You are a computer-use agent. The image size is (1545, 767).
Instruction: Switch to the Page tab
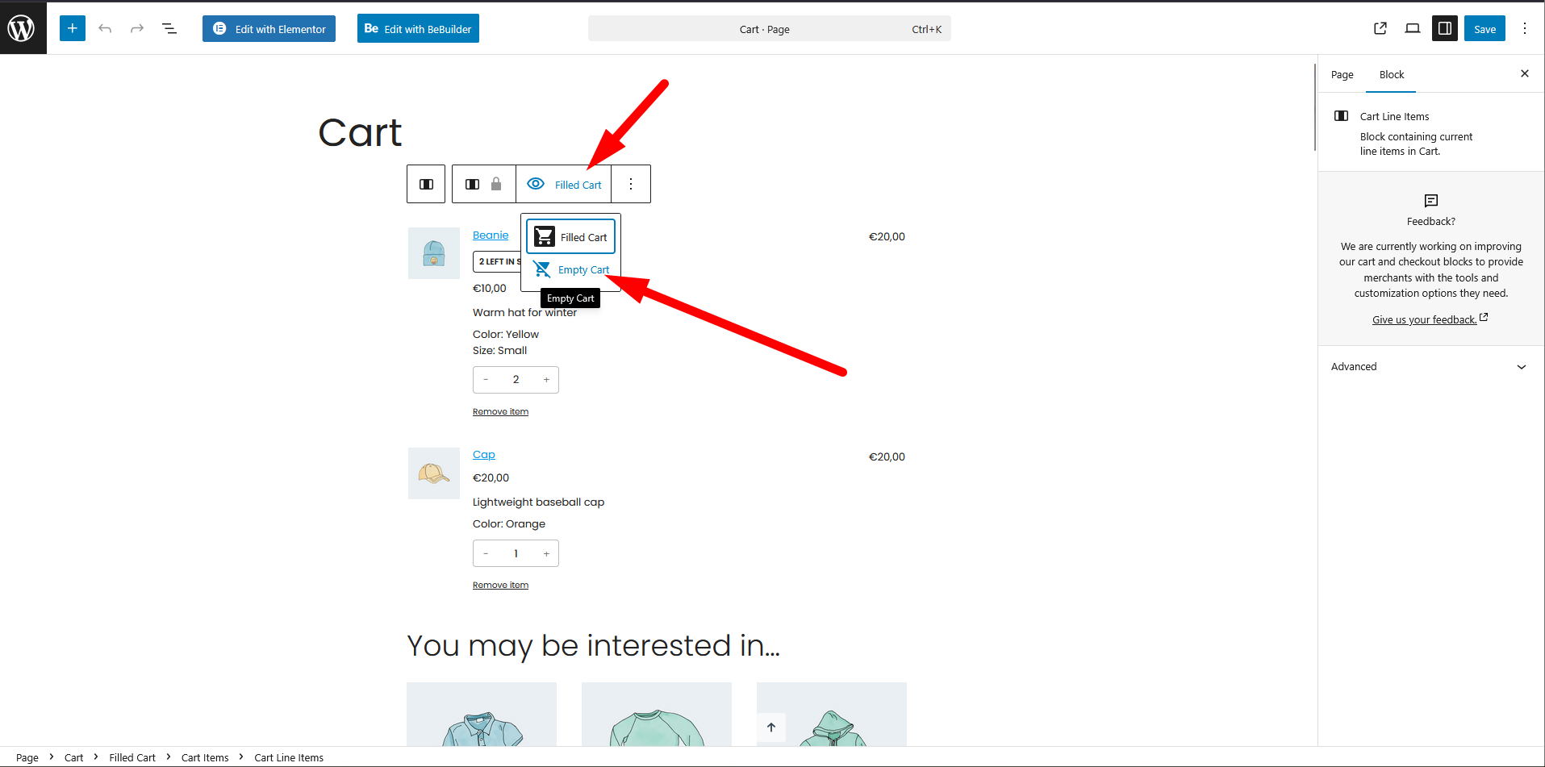[1342, 75]
